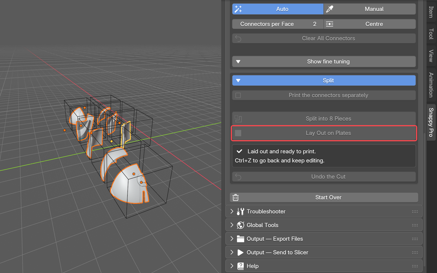Expand the Show fine tuning section
The height and width of the screenshot is (273, 437).
point(324,62)
